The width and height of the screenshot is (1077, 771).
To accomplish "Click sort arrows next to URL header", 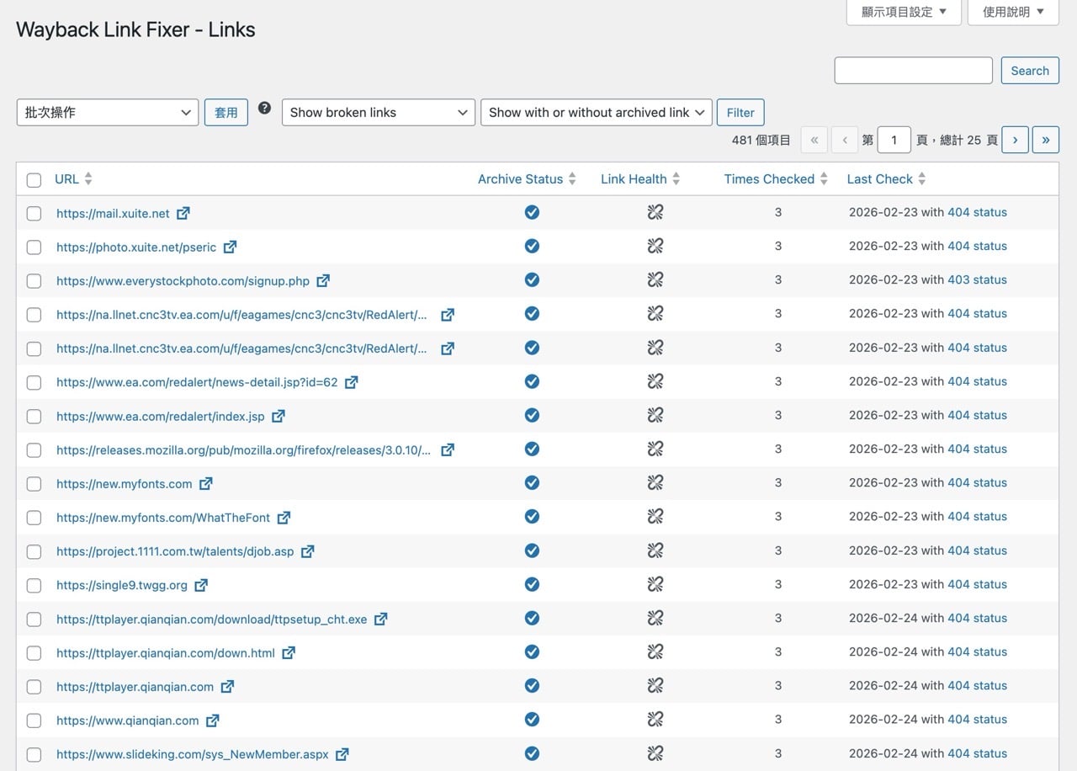I will 88,179.
